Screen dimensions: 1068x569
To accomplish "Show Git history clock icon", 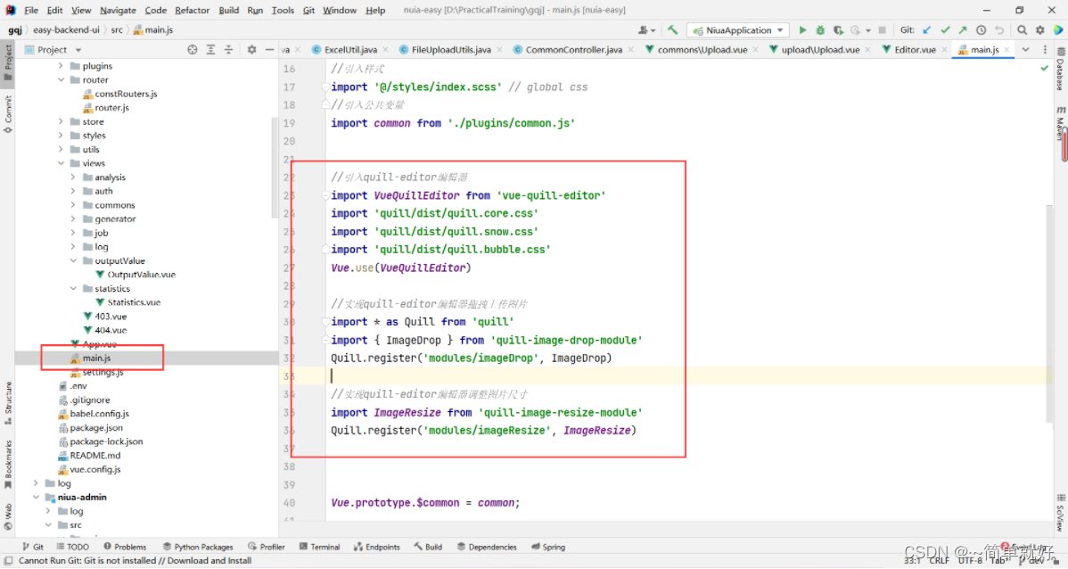I will click(982, 30).
